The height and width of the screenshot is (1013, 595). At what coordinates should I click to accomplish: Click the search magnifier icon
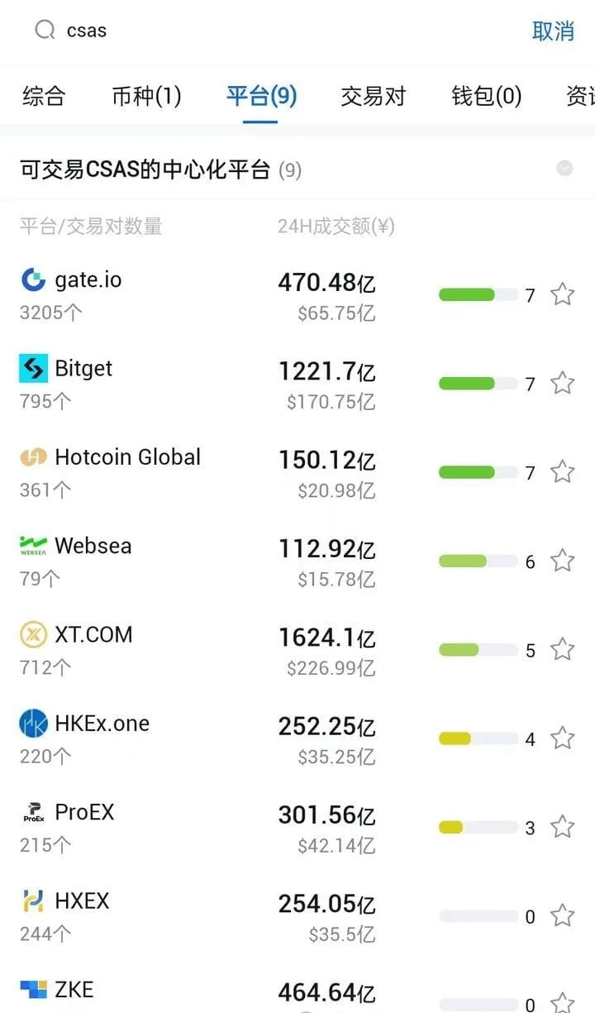click(x=44, y=31)
